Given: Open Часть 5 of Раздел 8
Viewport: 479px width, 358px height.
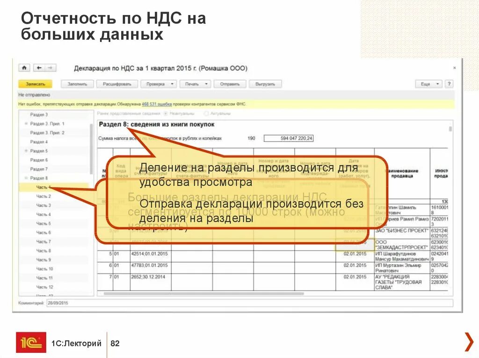Looking at the screenshot, I should (44, 223).
